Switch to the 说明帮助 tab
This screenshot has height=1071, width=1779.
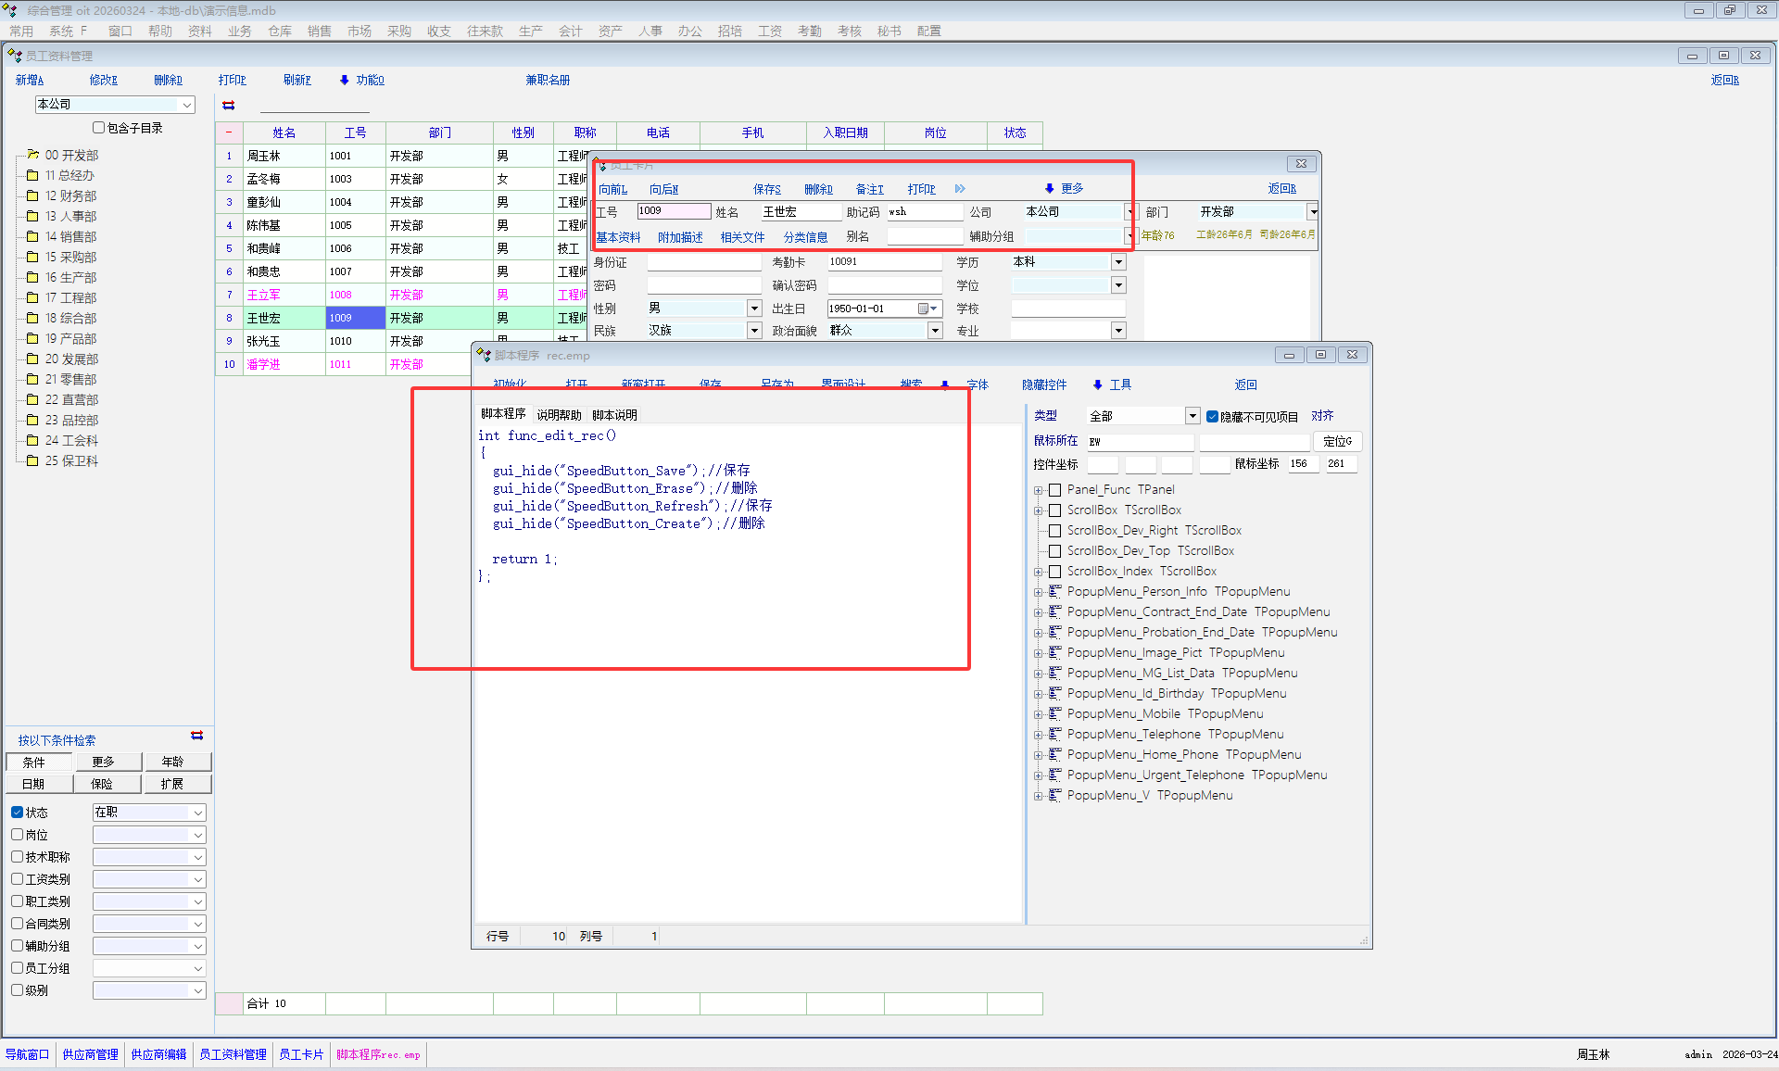[x=559, y=415]
